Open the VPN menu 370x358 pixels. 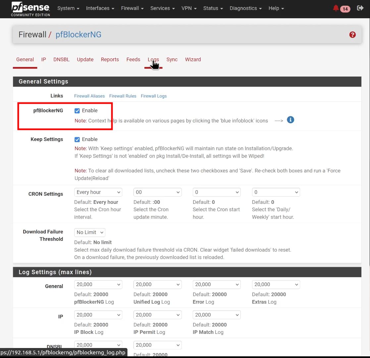coord(189,8)
